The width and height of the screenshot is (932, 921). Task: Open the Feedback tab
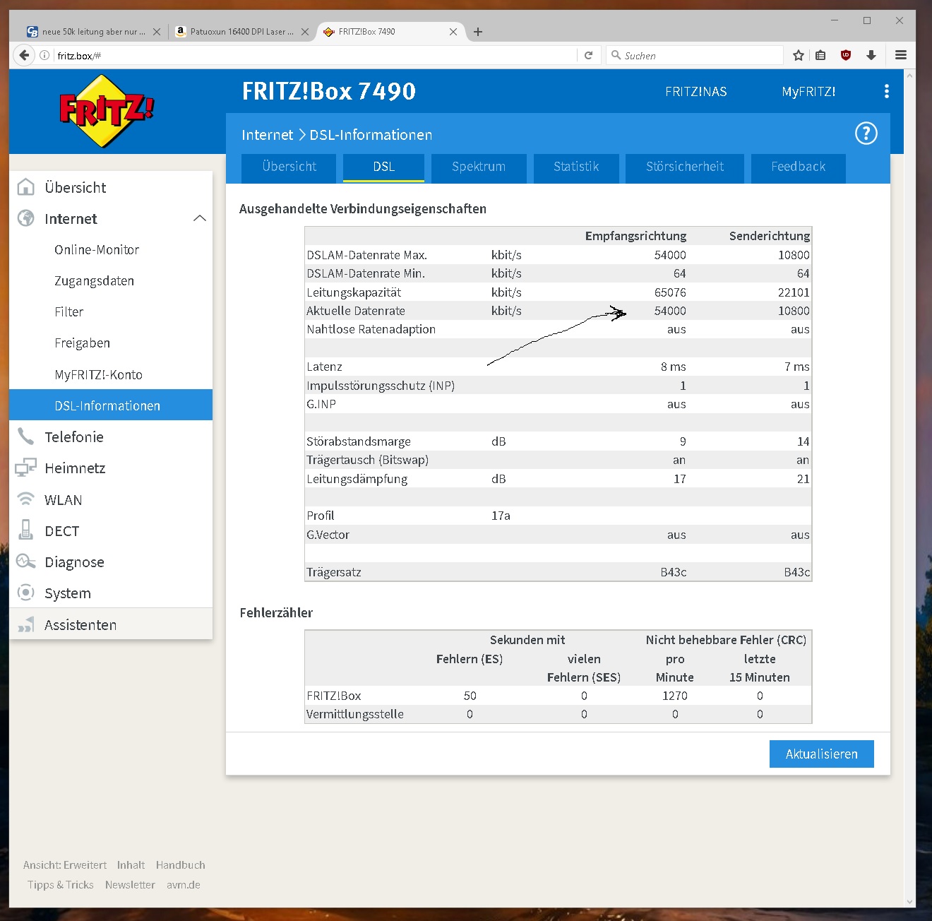click(798, 167)
